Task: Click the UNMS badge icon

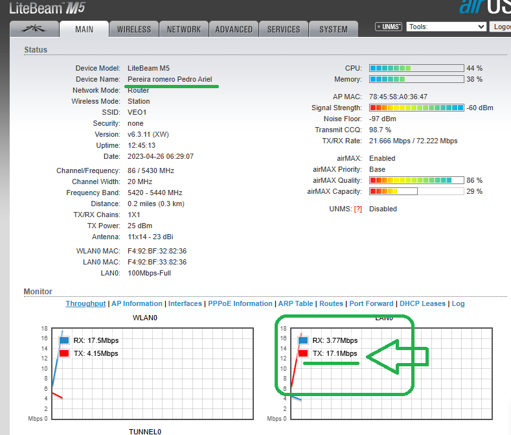Action: [x=389, y=27]
